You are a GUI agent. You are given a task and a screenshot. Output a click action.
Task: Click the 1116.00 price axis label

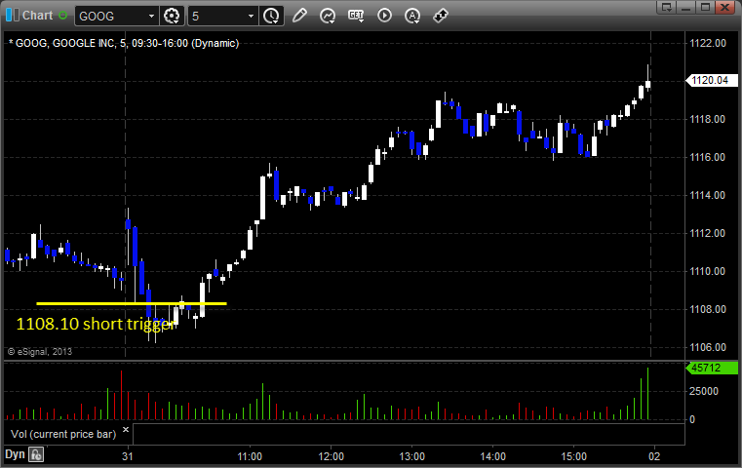[x=708, y=157]
